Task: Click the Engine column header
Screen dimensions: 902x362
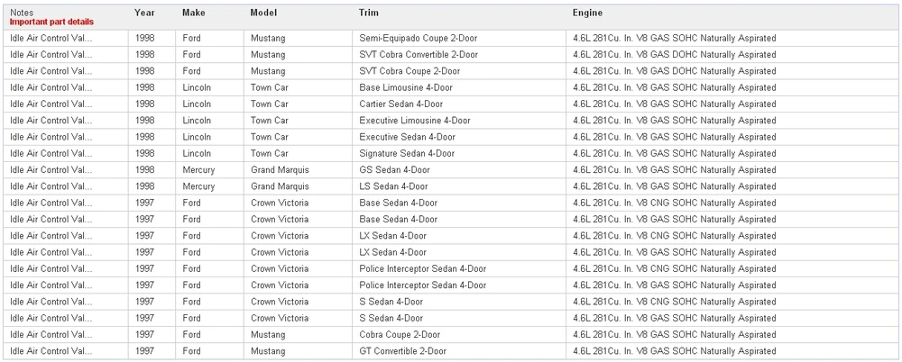Action: click(x=587, y=13)
